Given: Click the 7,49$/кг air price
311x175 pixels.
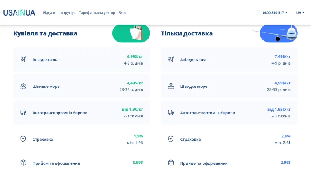Looking at the screenshot, I should pyautogui.click(x=283, y=56).
